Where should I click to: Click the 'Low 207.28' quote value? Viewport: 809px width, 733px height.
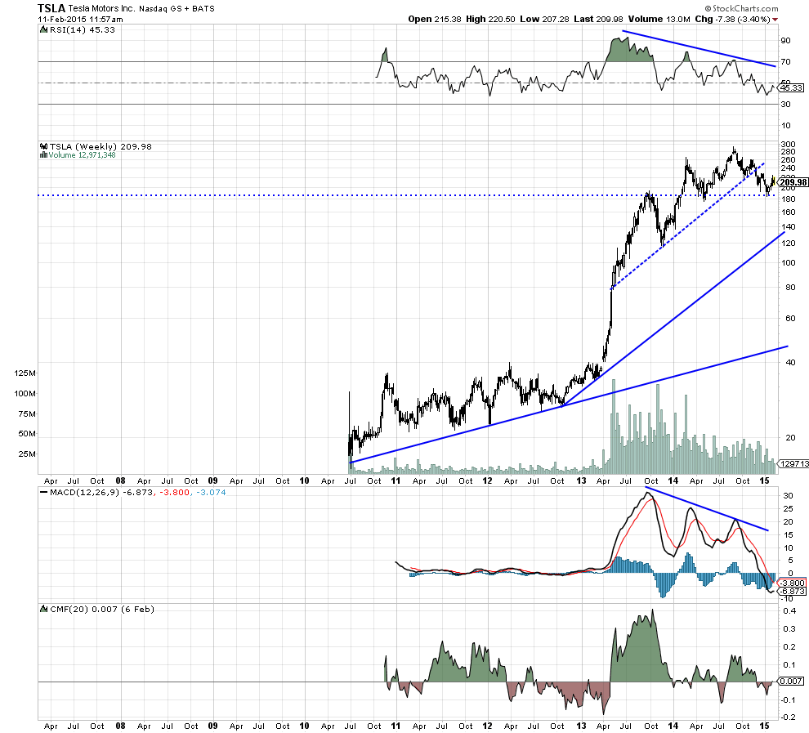544,19
